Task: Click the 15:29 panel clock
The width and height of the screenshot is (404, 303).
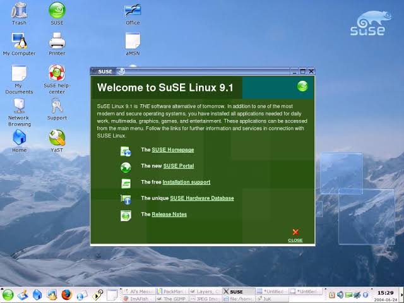Action: [x=385, y=293]
